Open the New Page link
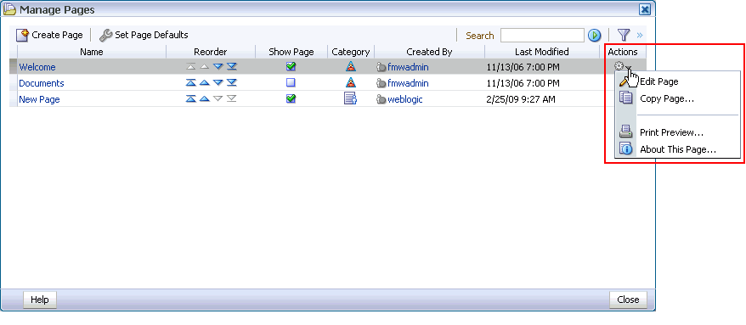The height and width of the screenshot is (325, 746). coord(39,99)
